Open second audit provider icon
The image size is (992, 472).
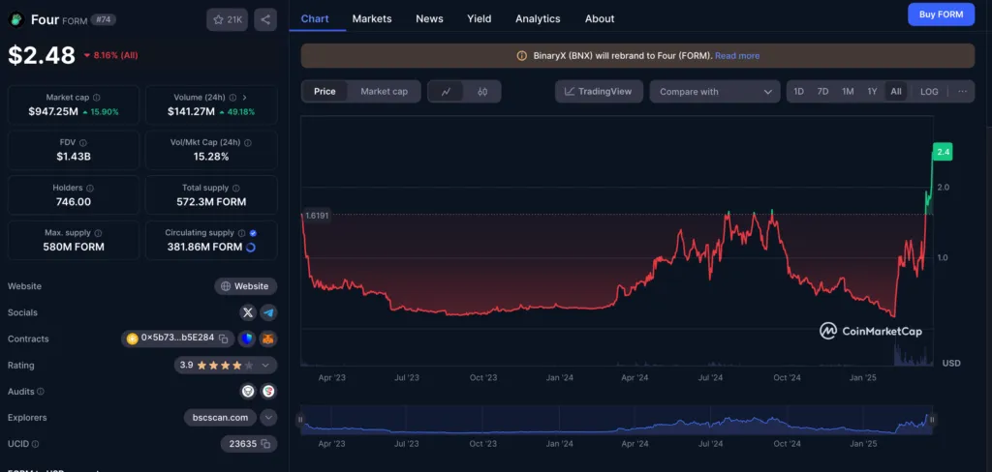(x=269, y=391)
